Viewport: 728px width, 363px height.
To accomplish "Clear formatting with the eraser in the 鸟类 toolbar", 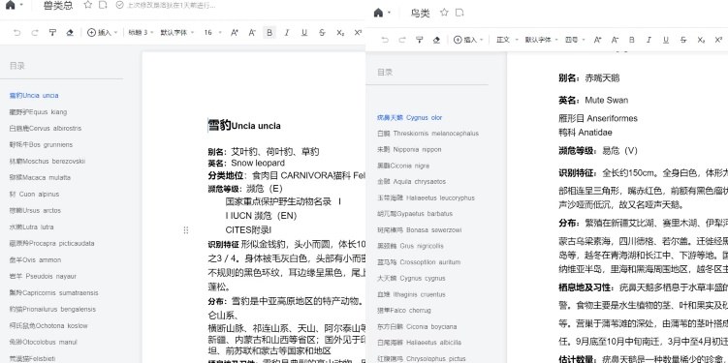I will [436, 40].
